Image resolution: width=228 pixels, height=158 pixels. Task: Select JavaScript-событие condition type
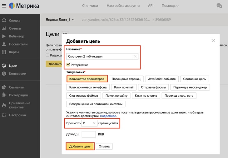(162, 79)
